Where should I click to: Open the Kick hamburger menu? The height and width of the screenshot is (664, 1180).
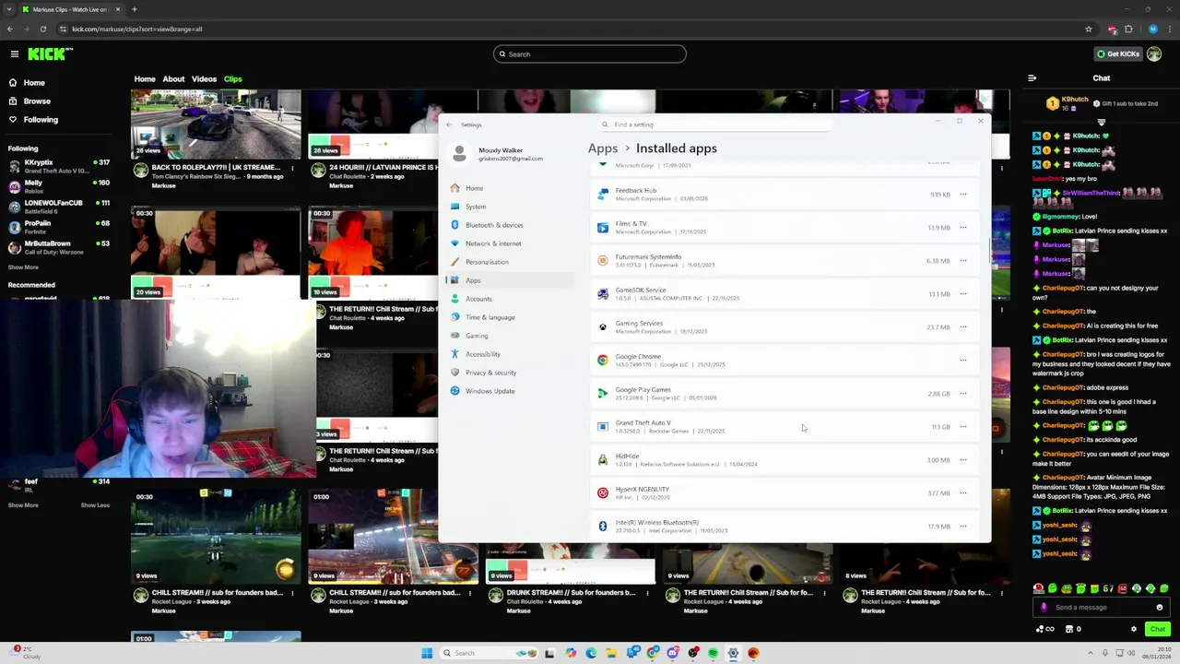click(x=14, y=54)
